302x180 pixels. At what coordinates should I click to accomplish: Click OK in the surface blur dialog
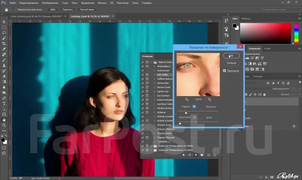(x=231, y=56)
